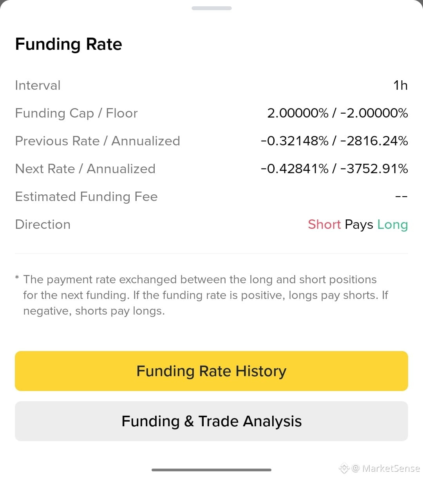Click the 2.00000% / -2.00000% value

point(338,113)
